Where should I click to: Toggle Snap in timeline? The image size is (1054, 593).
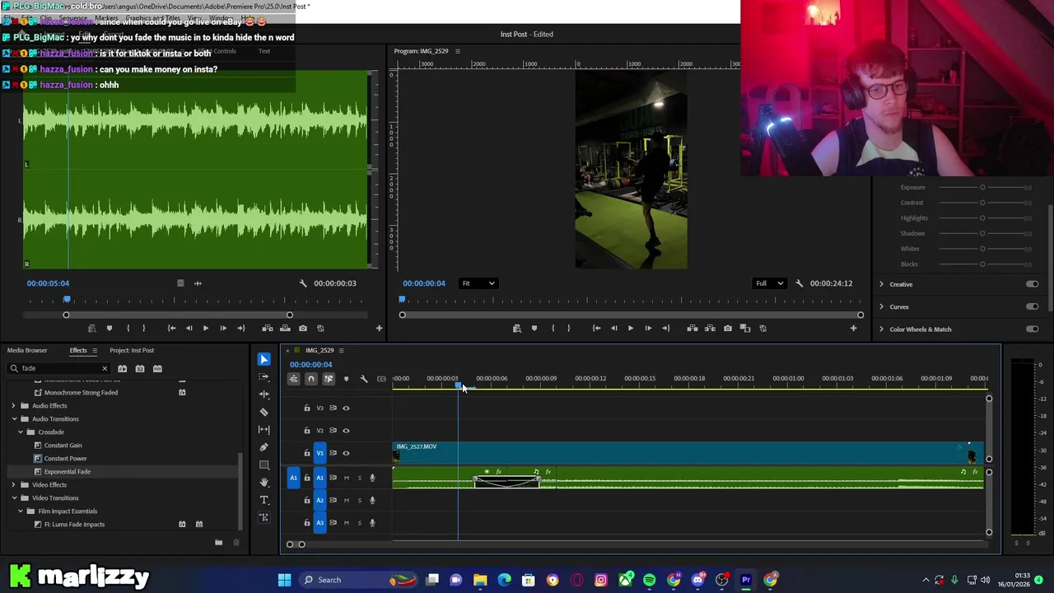[x=310, y=379]
